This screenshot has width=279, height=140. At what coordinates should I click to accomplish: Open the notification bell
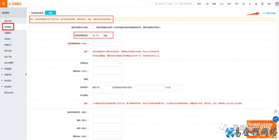click(x=250, y=4)
